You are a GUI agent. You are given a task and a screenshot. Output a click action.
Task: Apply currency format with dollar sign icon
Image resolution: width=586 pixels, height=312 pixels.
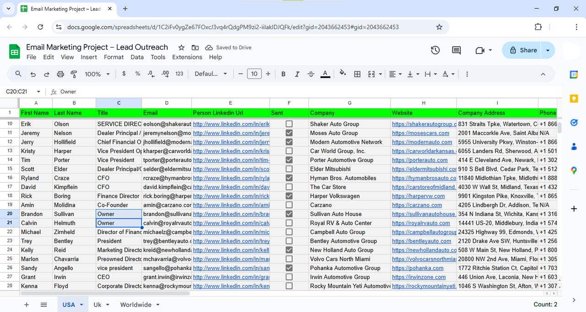[x=124, y=74]
